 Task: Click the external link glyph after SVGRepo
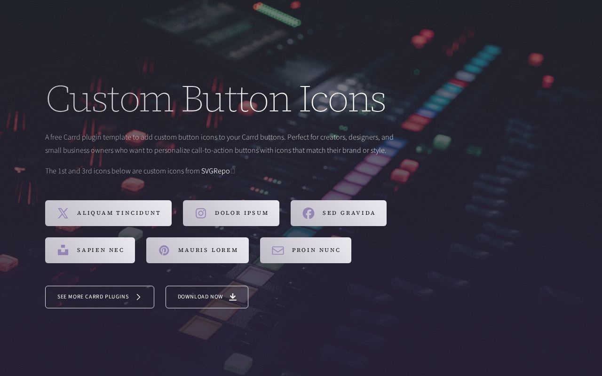click(x=233, y=171)
